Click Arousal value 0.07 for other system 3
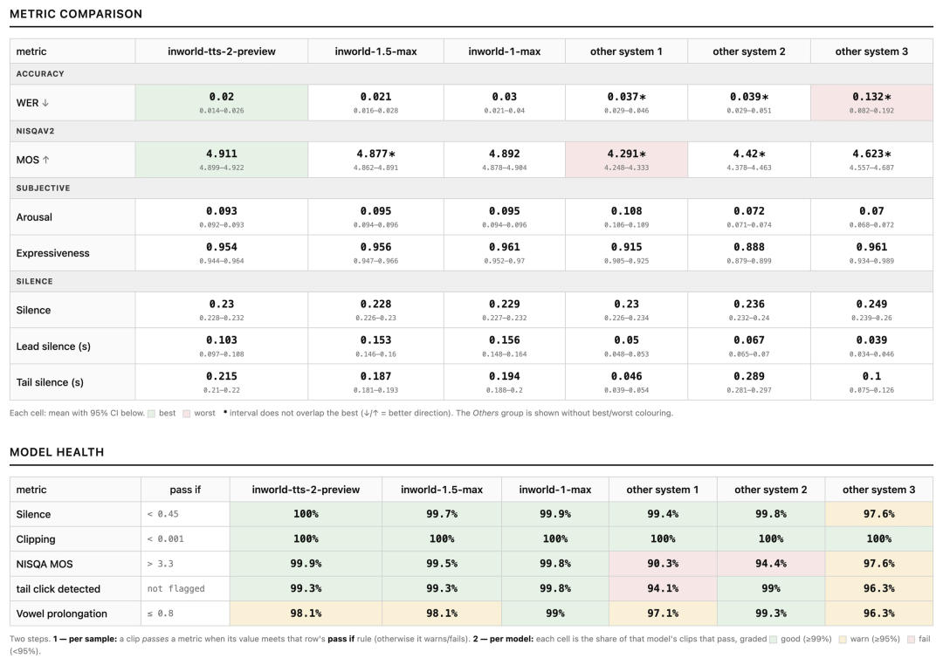Image resolution: width=943 pixels, height=665 pixels. click(x=871, y=211)
